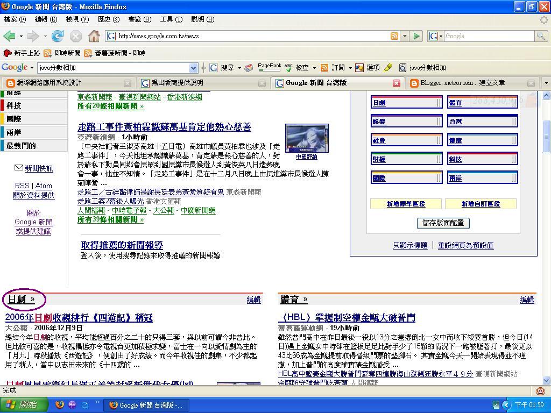Image resolution: width=551 pixels, height=413 pixels.
Task: Click the grey Forward arrow
Action: [33, 36]
